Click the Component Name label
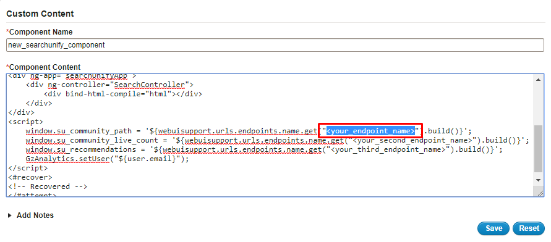The width and height of the screenshot is (551, 242). [x=40, y=32]
